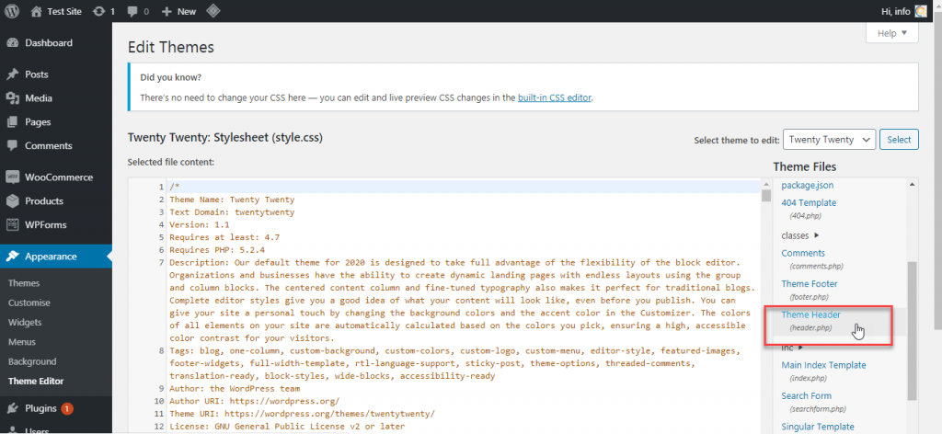
Task: Click 'Author: the WordPress team' code line
Action: pos(235,388)
